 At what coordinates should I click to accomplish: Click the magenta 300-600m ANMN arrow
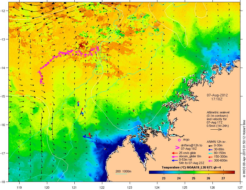point(210,161)
